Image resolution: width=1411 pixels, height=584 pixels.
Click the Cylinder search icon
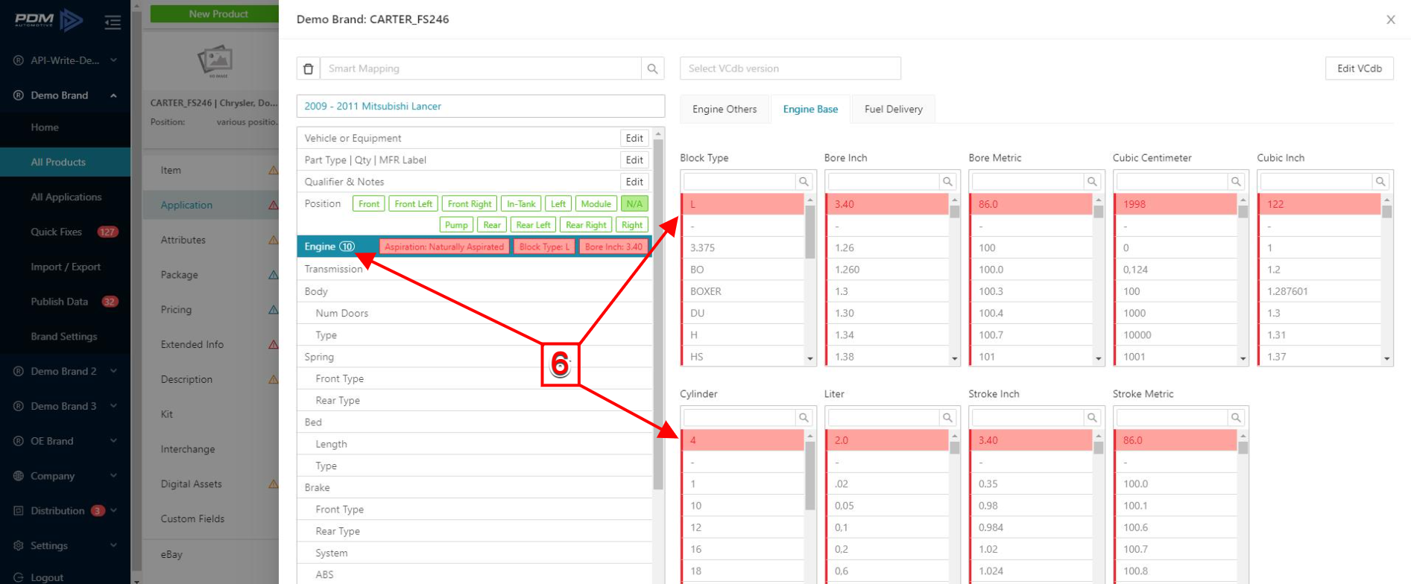(804, 418)
